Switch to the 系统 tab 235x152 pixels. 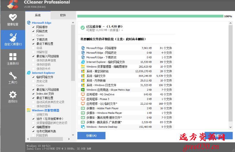[38, 15]
